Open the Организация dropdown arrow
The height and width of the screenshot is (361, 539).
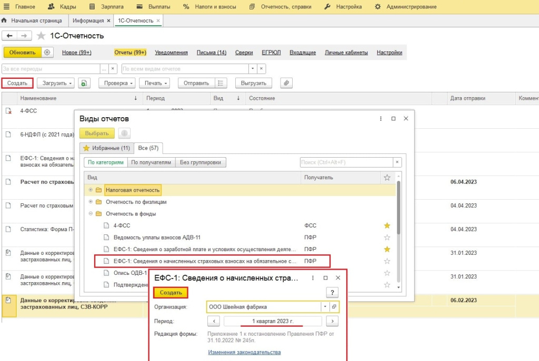325,307
